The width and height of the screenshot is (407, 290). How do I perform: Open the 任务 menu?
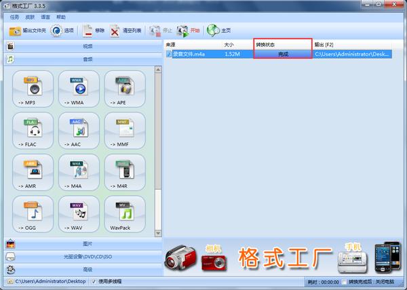14,16
